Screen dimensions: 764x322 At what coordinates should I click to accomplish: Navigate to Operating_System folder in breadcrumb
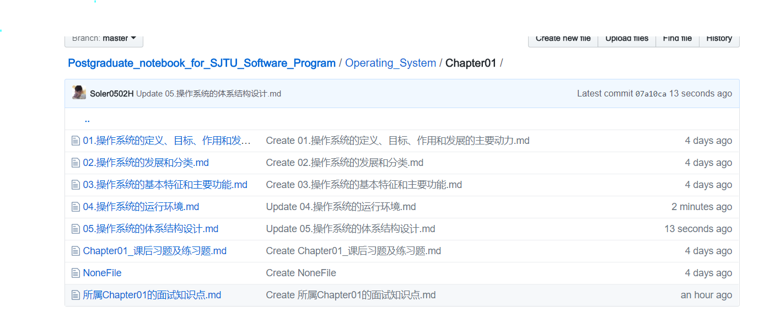(390, 63)
